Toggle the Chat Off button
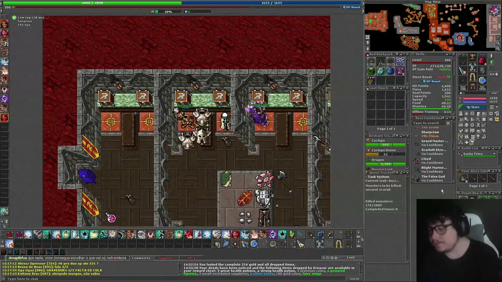The width and height of the screenshot is (502, 282). pos(354,279)
